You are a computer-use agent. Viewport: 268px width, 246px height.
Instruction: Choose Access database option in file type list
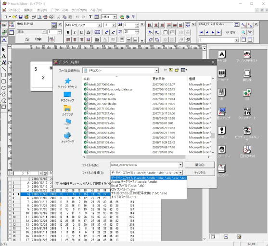(x=134, y=182)
